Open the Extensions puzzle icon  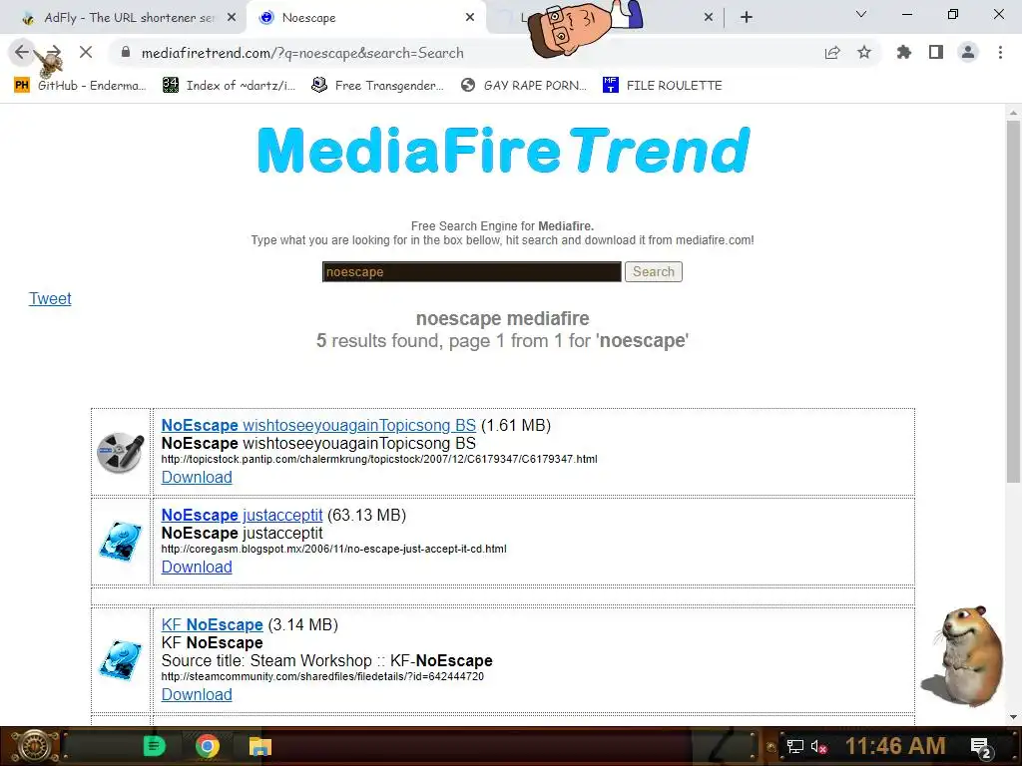(904, 52)
